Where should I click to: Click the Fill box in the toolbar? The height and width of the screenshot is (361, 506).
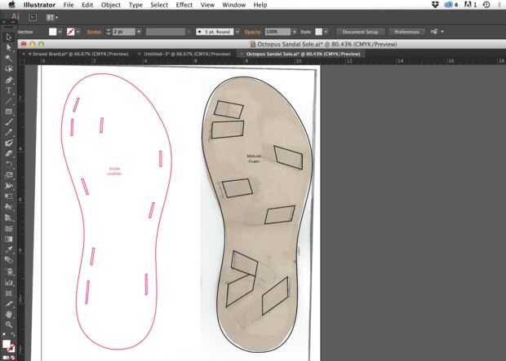point(7,344)
